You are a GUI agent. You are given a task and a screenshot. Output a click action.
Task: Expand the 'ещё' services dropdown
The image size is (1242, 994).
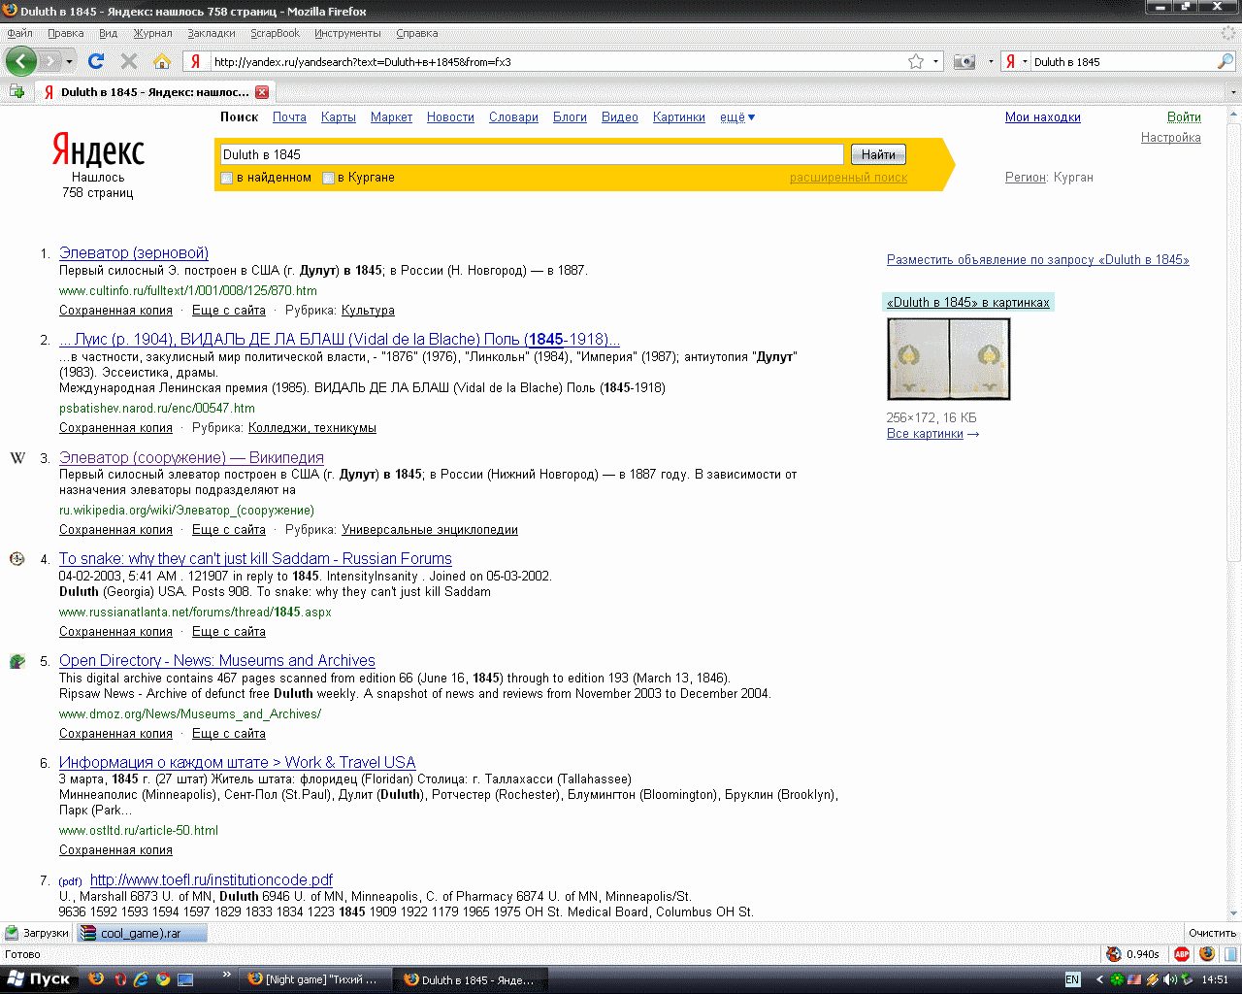(x=737, y=117)
